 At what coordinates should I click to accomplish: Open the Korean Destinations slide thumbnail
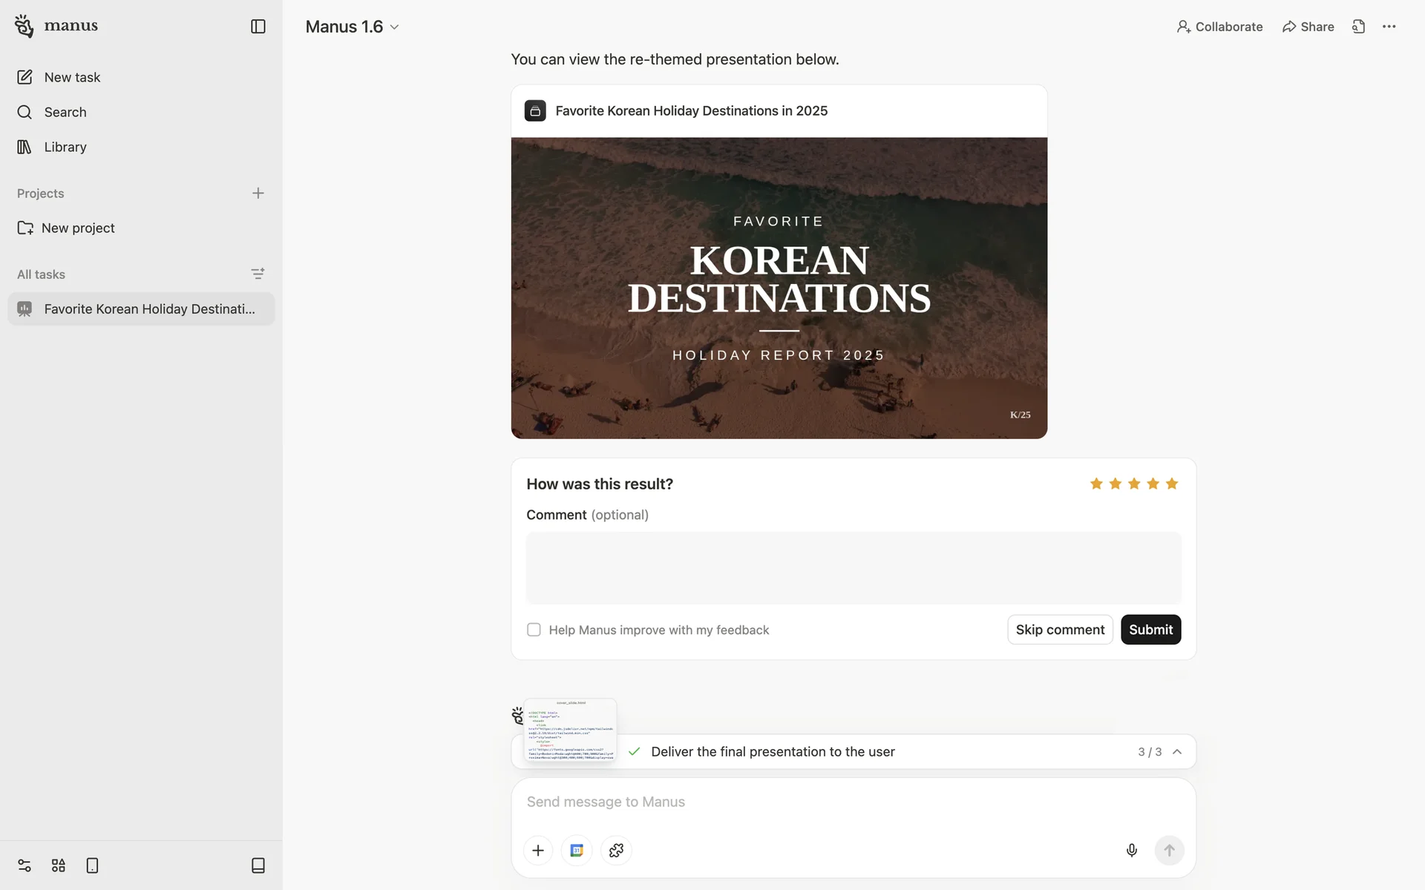pyautogui.click(x=779, y=288)
